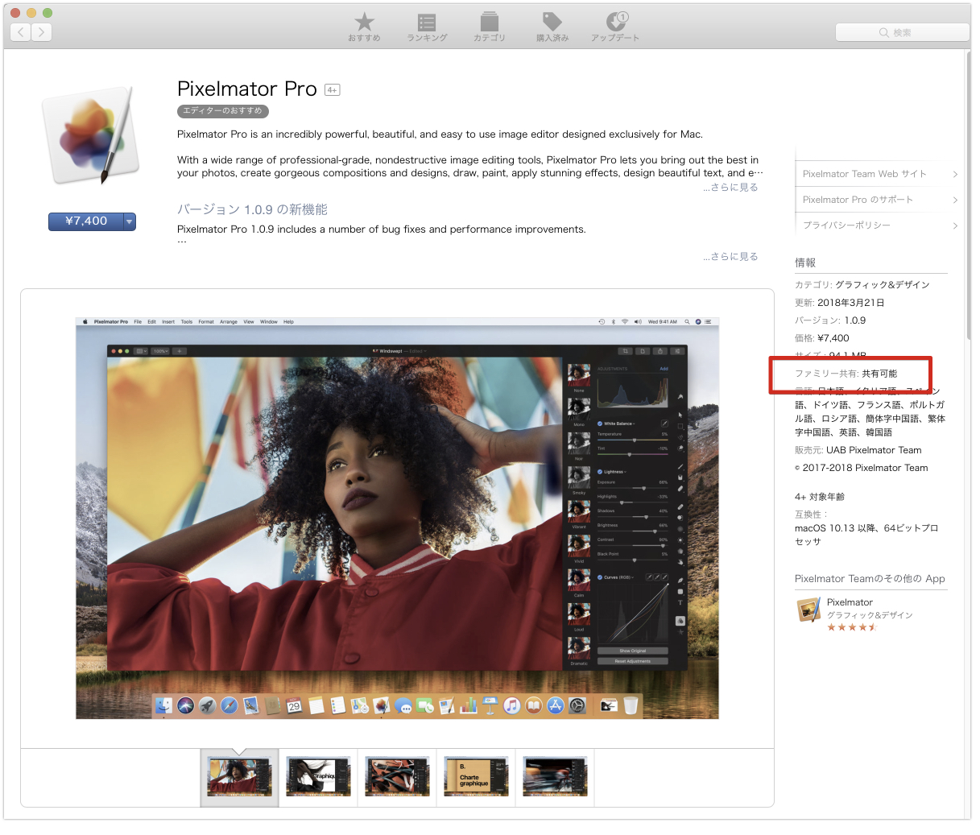980x835 pixels.
Task: Buy the app with the ¥7,400 button
Action: 85,221
